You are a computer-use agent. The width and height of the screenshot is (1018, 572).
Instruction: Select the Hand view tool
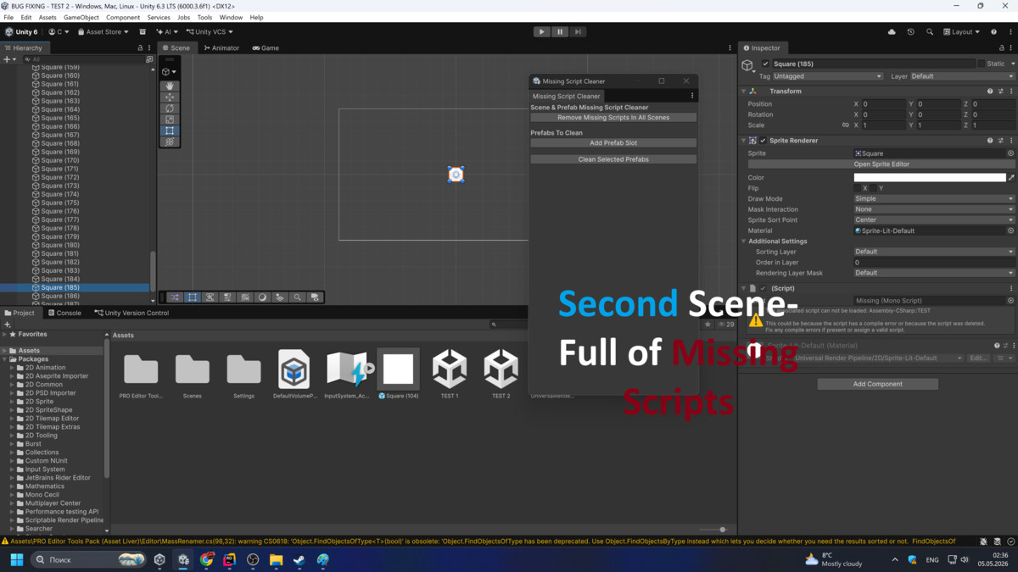pyautogui.click(x=170, y=86)
